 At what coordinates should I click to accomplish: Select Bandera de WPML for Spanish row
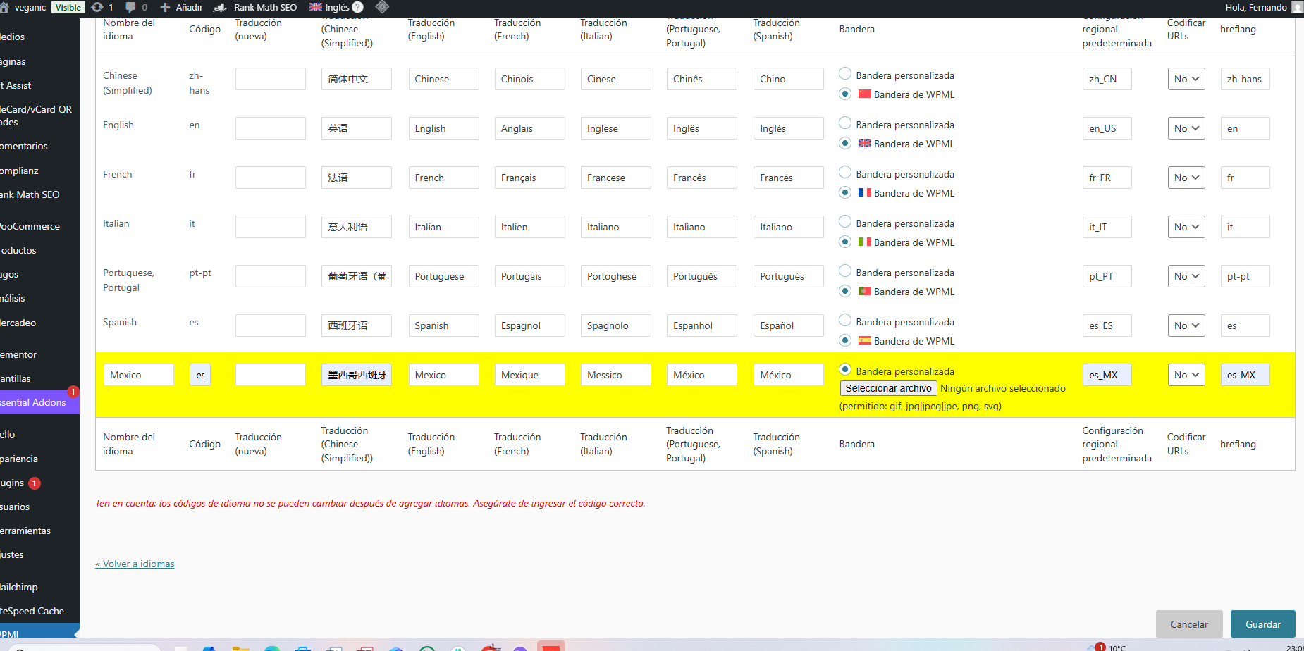[x=845, y=340]
